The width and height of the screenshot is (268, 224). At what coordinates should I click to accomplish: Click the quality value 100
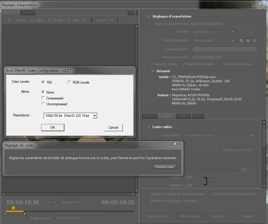point(243,169)
